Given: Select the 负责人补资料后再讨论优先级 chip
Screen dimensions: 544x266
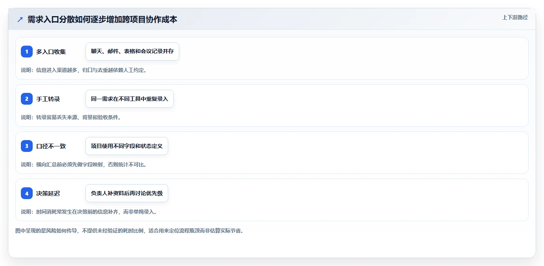Looking at the screenshot, I should pos(127,193).
